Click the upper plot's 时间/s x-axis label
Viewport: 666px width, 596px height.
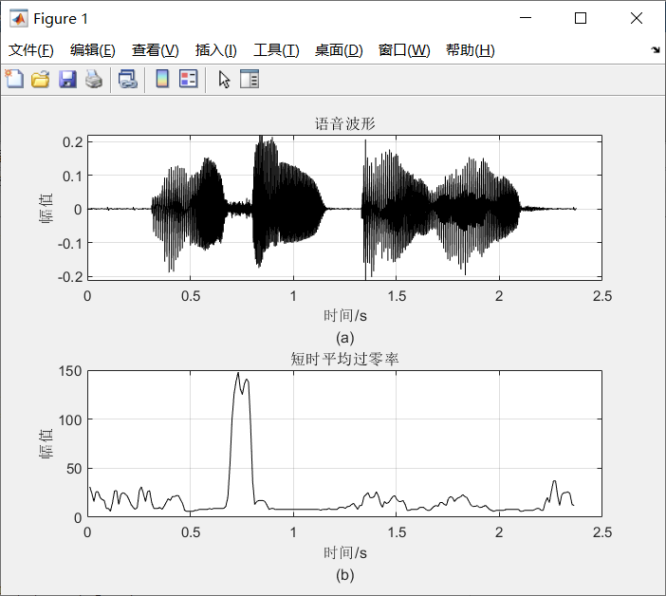[x=345, y=316]
